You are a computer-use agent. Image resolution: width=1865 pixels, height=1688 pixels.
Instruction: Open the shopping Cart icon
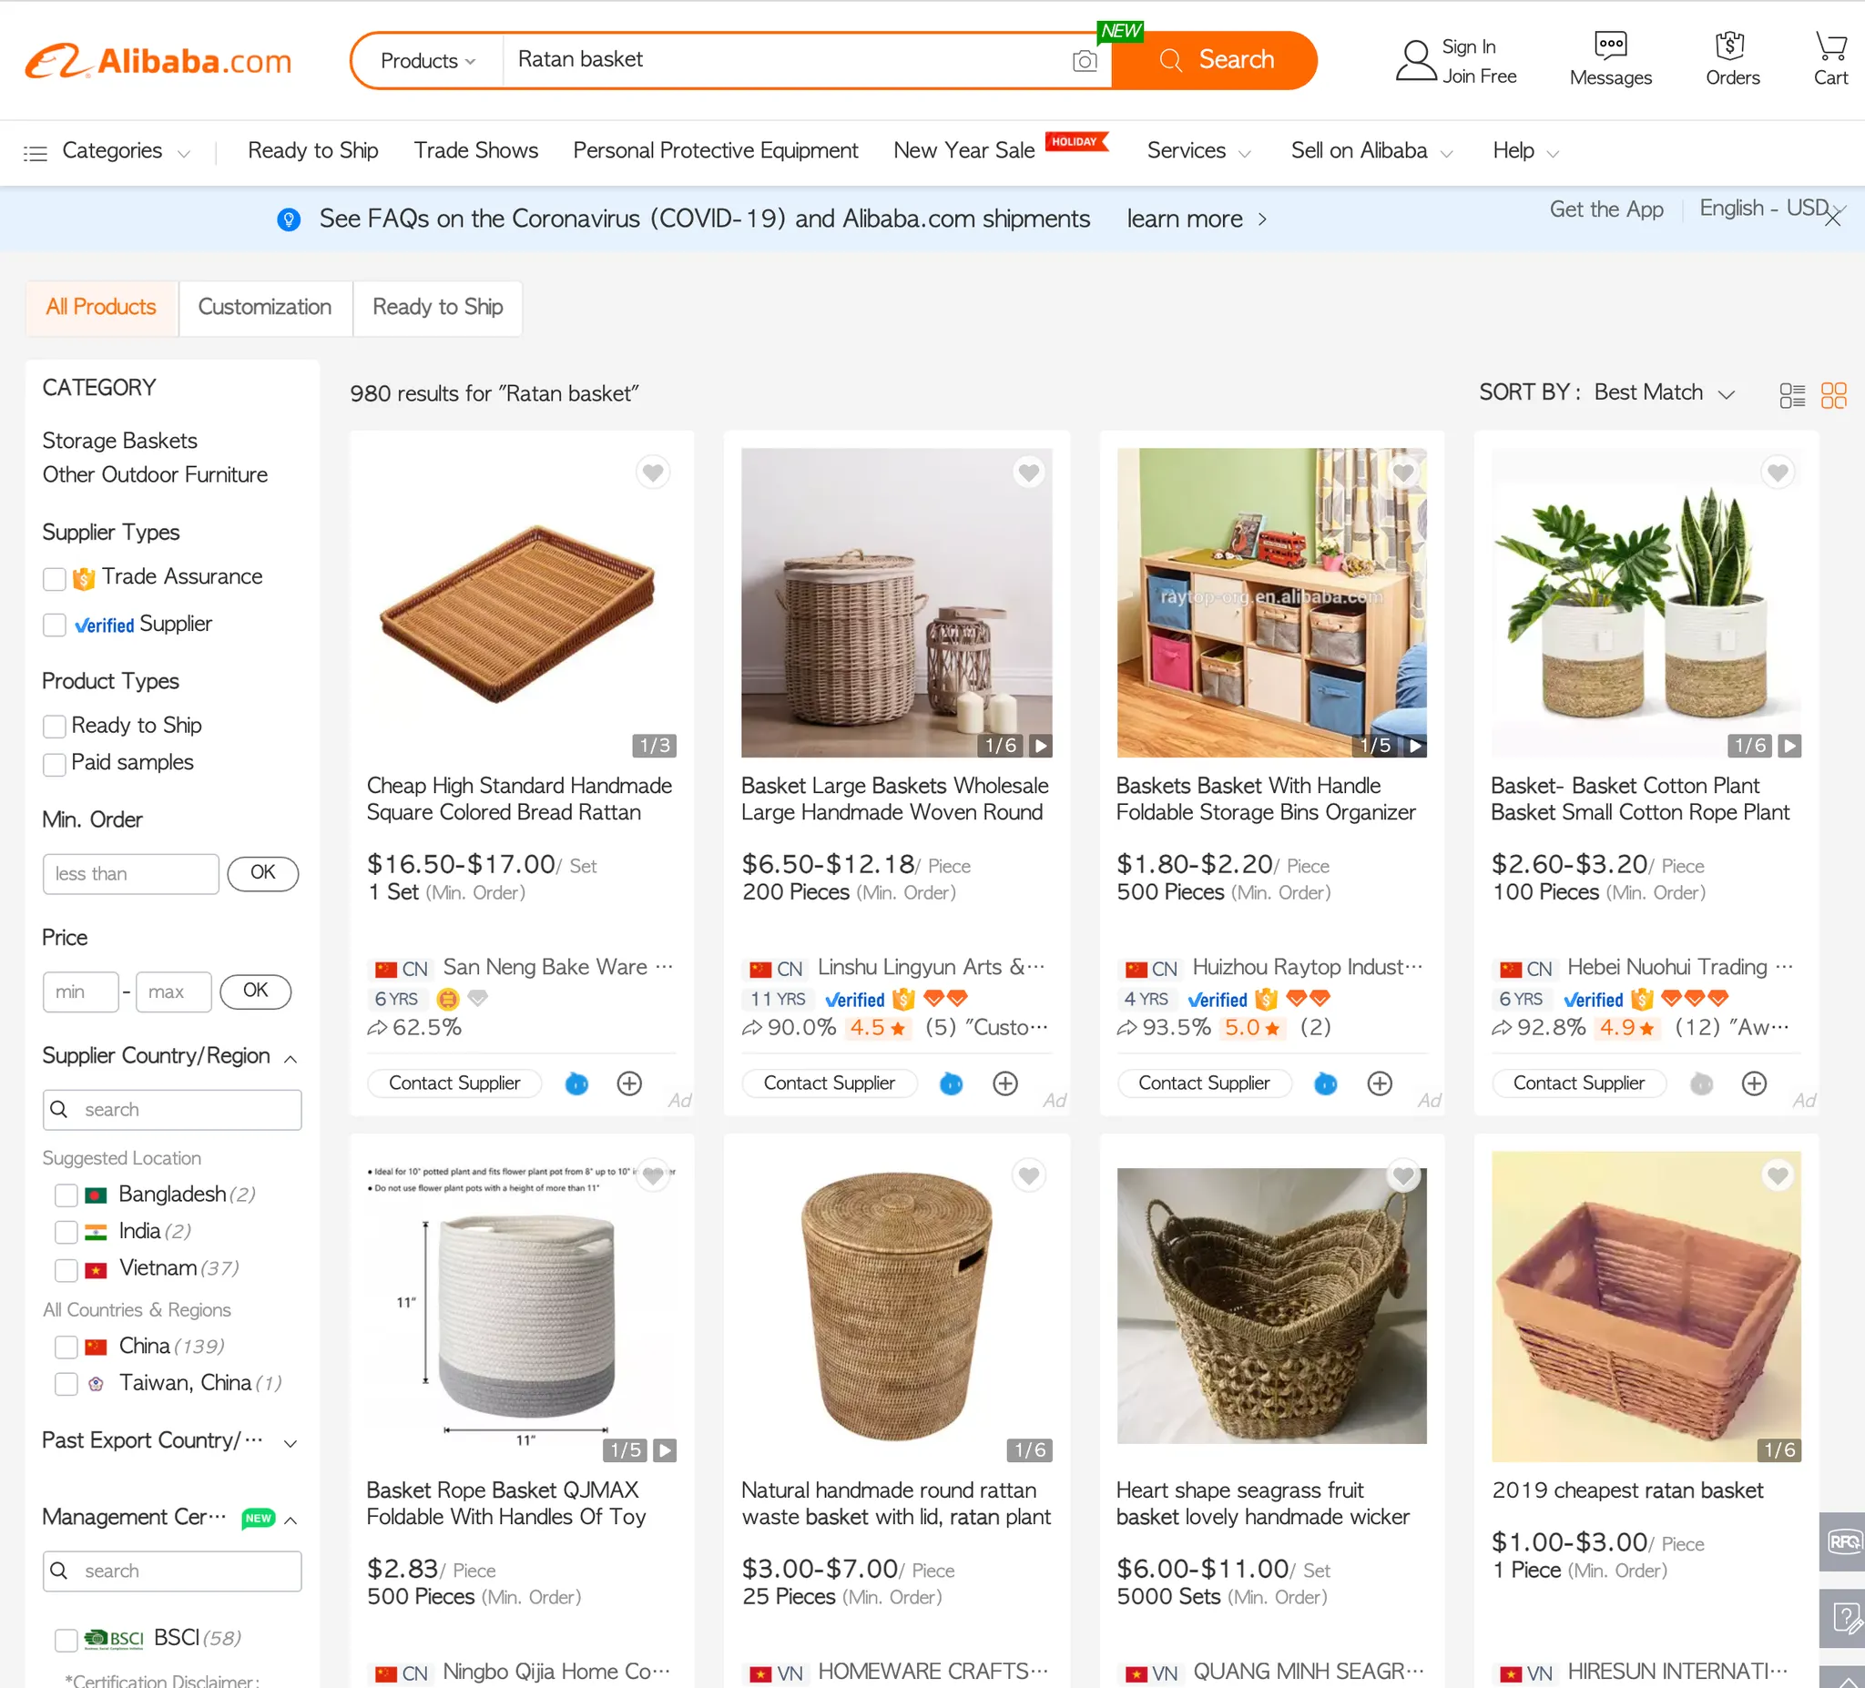tap(1829, 59)
